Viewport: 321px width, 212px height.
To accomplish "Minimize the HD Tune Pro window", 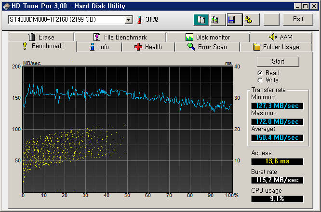I will 297,6.
